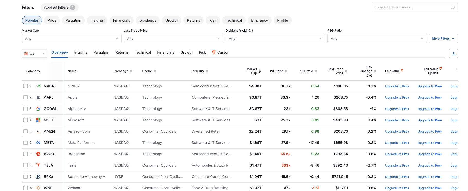Open the Market Cap filter dropdown
468x191 pixels.
71,39
